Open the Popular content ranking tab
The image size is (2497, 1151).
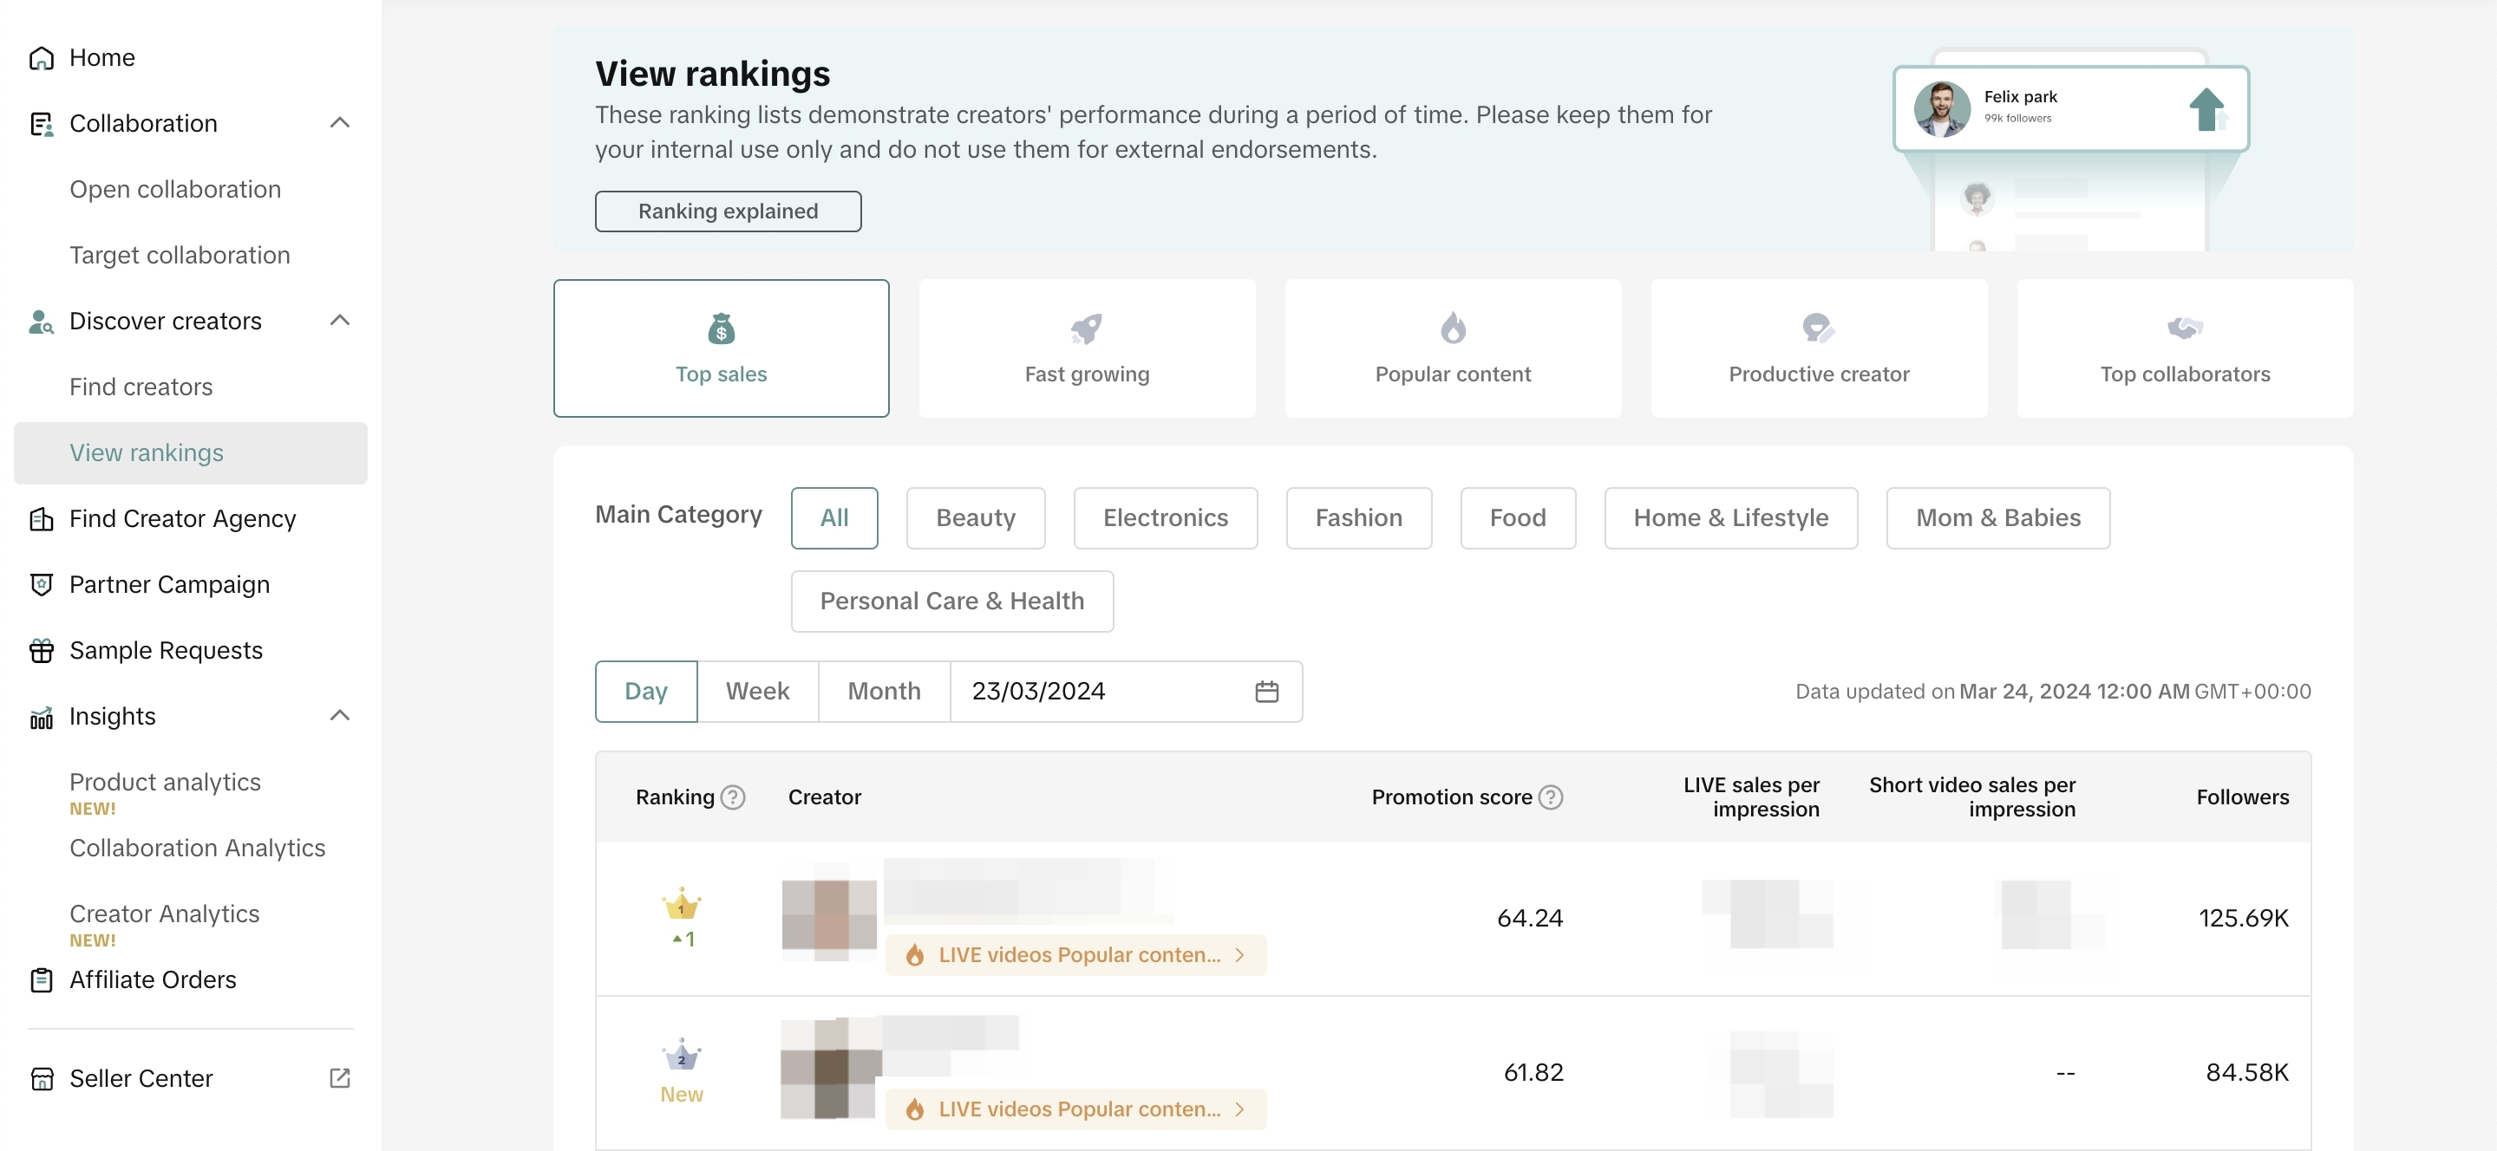pyautogui.click(x=1452, y=348)
